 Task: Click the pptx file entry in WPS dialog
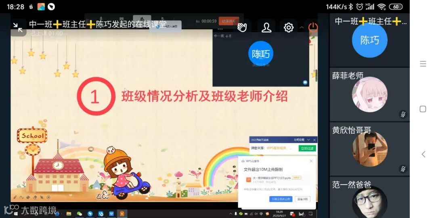point(277,180)
